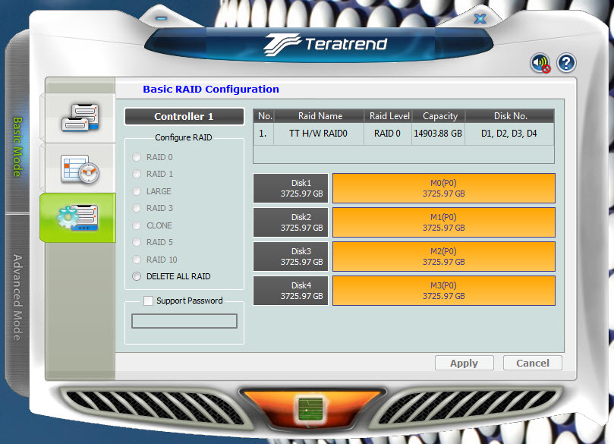This screenshot has height=444, width=614.
Task: Select the Basic RAID Configuration gear icon
Action: click(x=77, y=218)
